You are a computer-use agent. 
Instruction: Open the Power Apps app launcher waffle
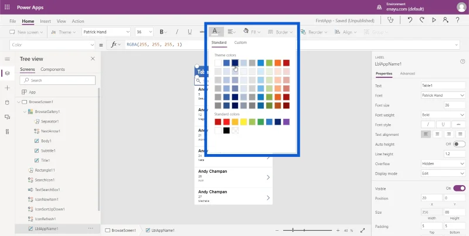point(7,7)
